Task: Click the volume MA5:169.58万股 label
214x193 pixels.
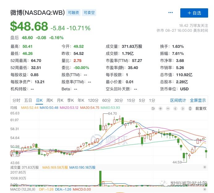Action: point(55,167)
